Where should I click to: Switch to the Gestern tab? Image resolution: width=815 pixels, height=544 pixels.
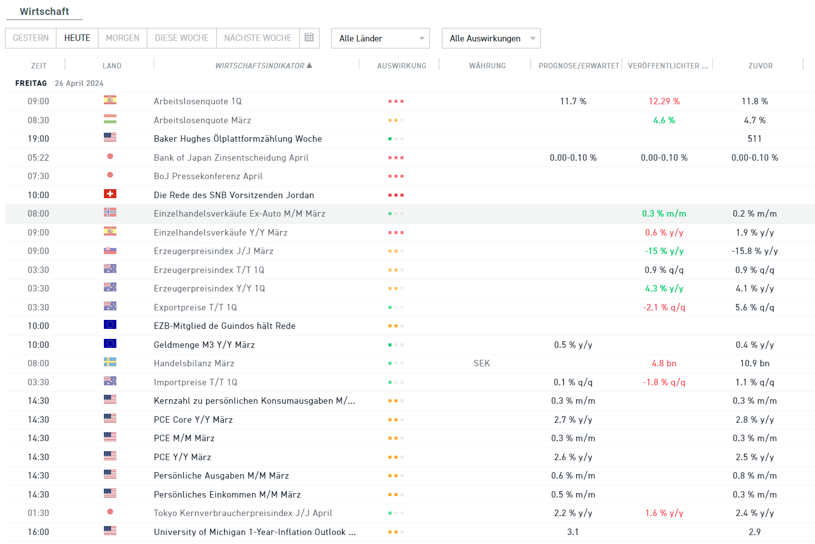coord(31,38)
